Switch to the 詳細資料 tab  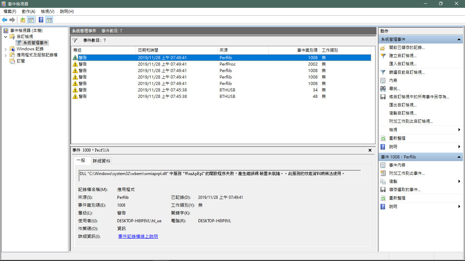coord(101,161)
